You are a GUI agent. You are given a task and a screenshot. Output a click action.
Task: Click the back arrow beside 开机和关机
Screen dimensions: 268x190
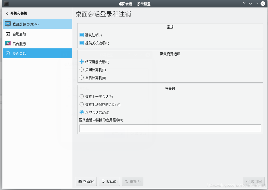click(7, 13)
